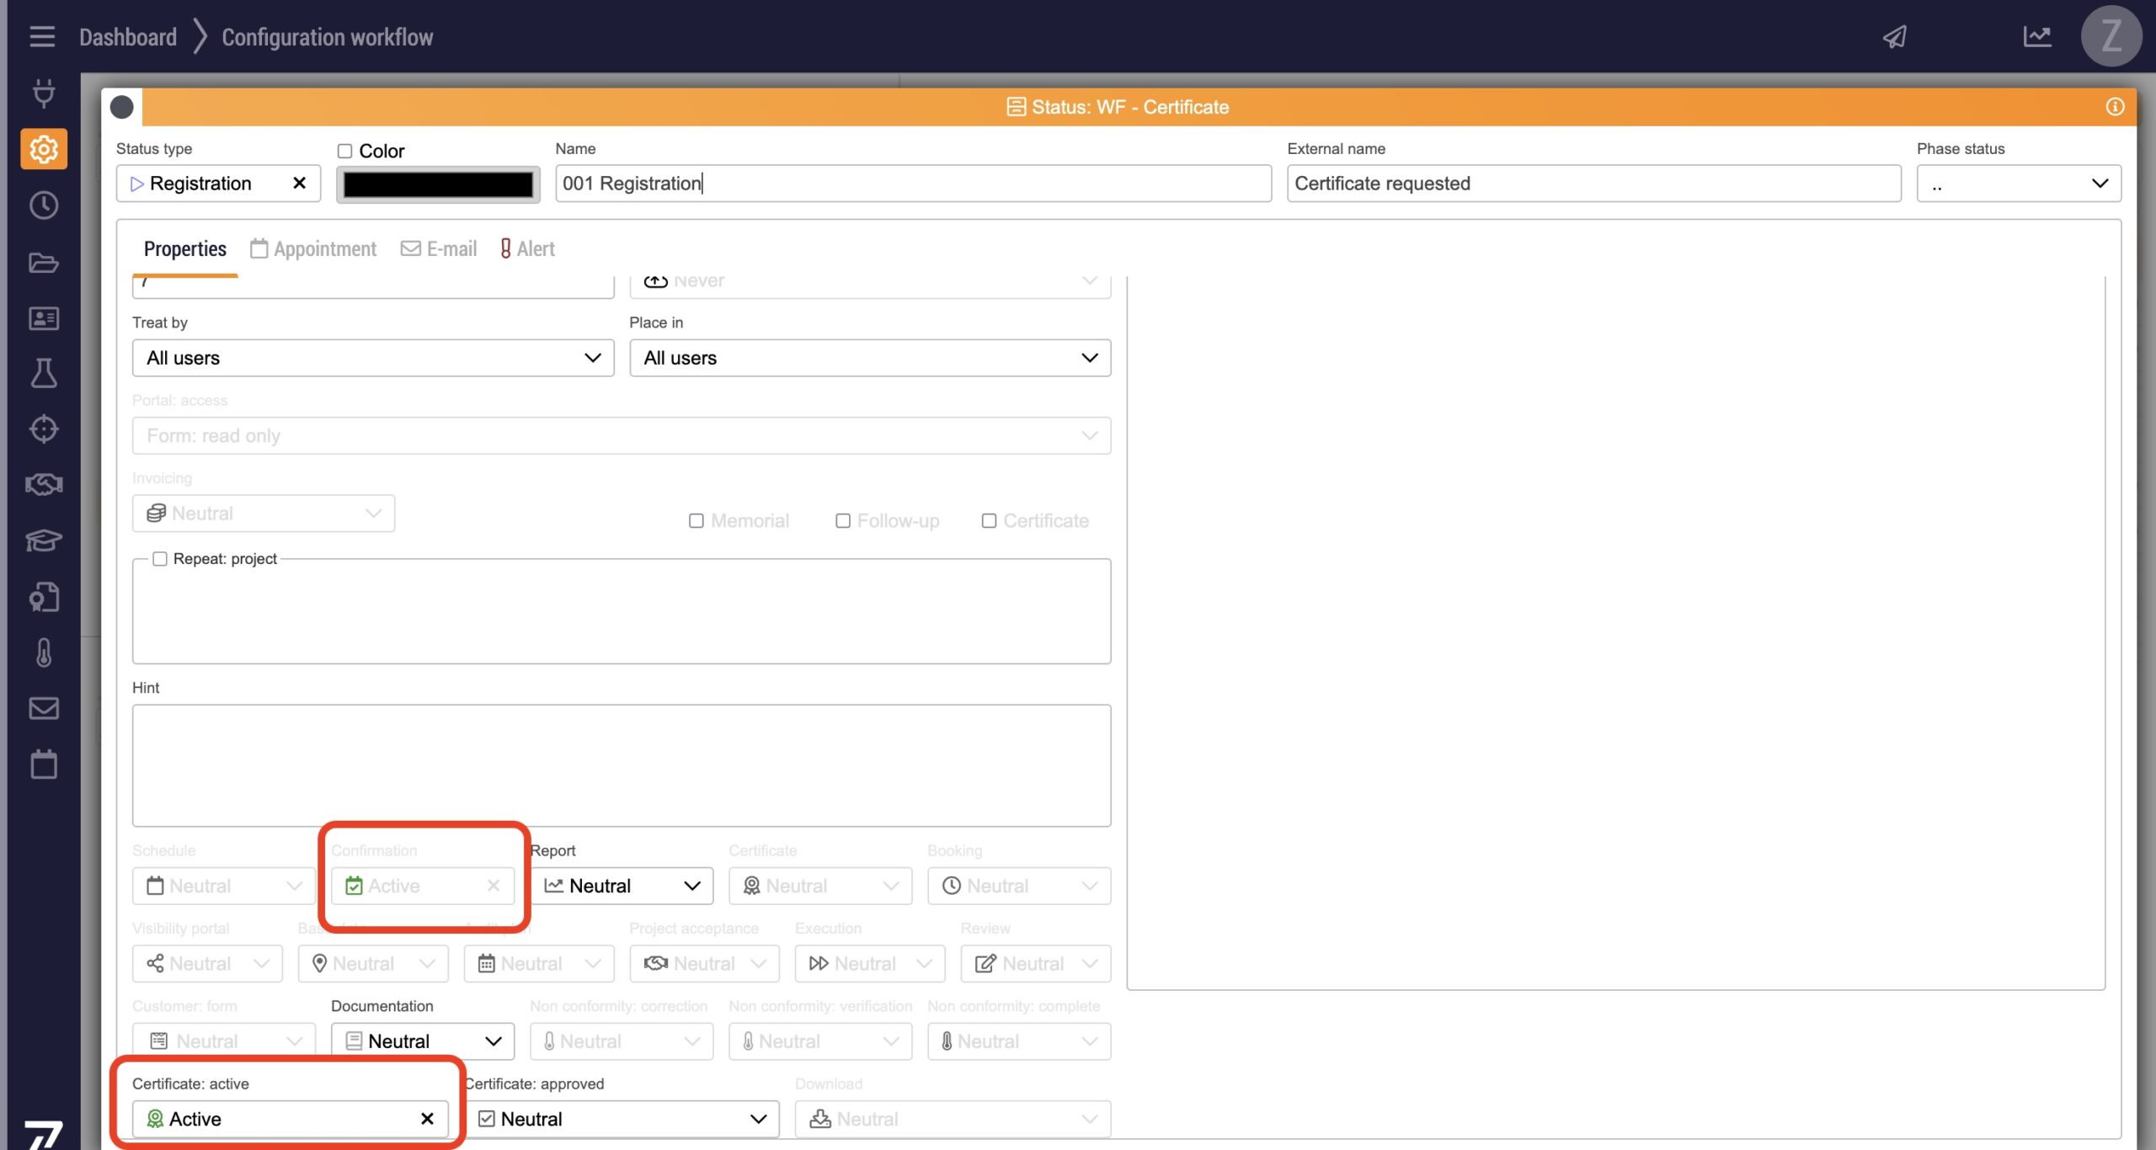Viewport: 2156px width, 1150px height.
Task: Switch to the Appointment tab
Action: (x=313, y=249)
